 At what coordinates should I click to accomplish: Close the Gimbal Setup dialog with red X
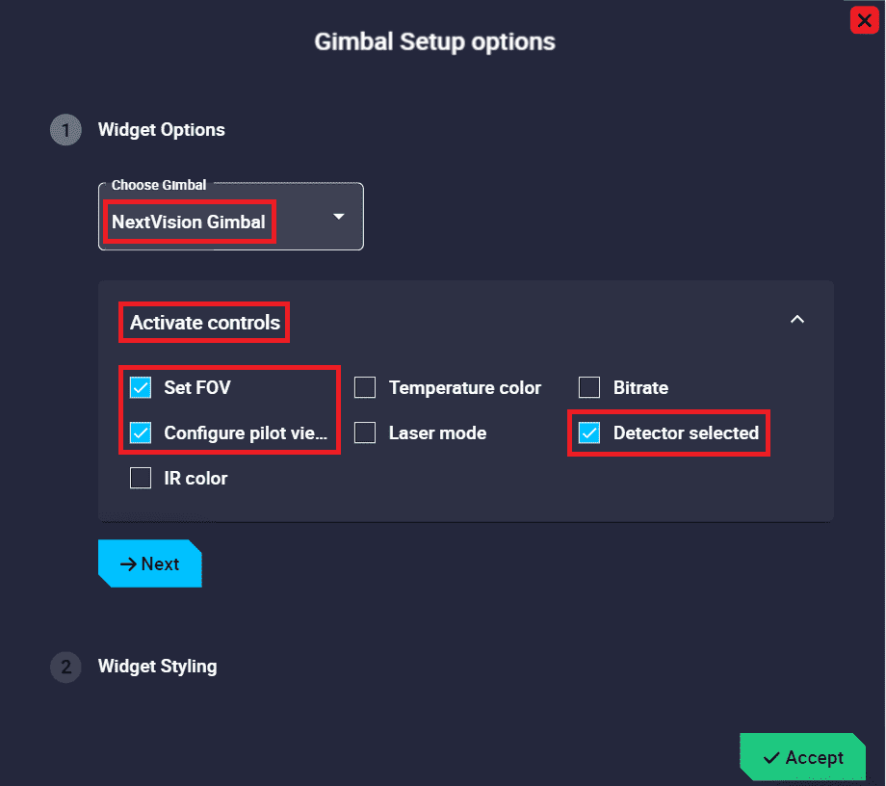point(863,20)
